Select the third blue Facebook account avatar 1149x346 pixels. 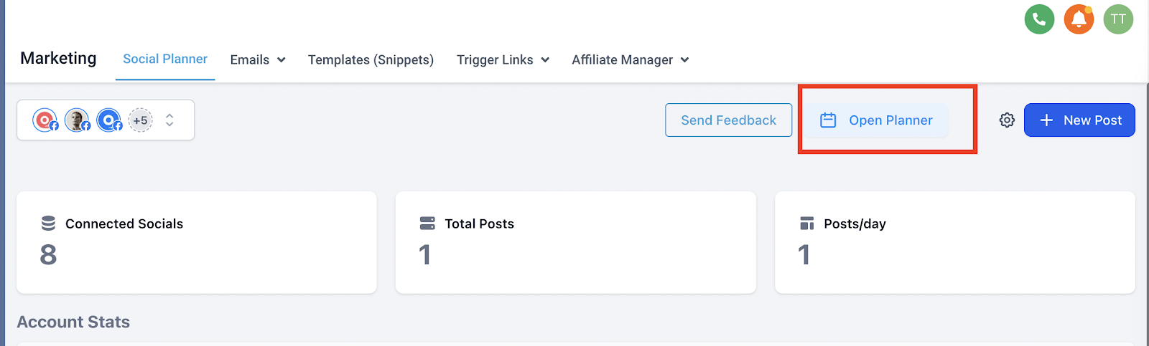110,120
